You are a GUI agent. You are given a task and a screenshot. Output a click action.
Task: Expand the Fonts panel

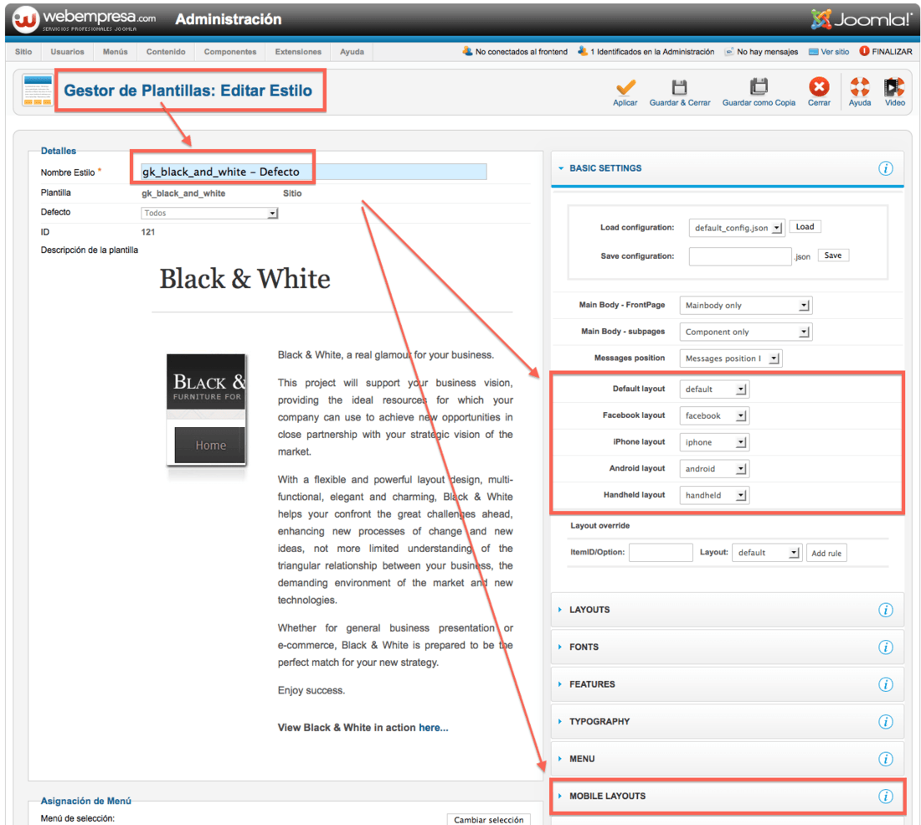tap(727, 647)
